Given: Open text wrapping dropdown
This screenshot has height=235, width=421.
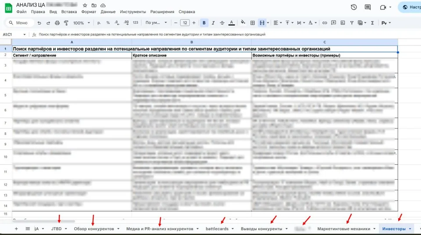Looking at the screenshot, I should (x=301, y=23).
